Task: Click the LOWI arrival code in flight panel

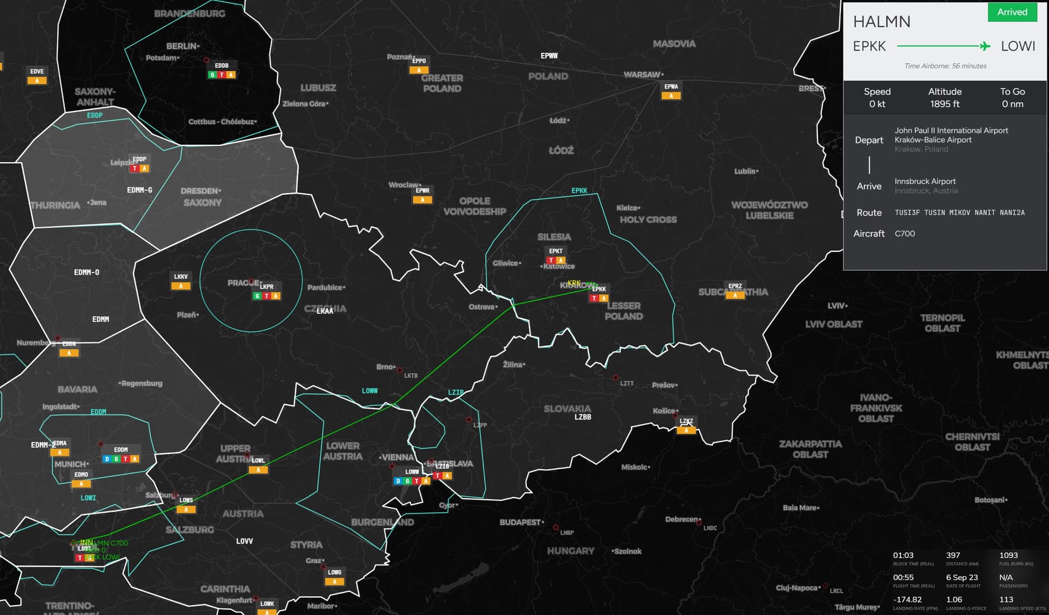Action: 1017,46
